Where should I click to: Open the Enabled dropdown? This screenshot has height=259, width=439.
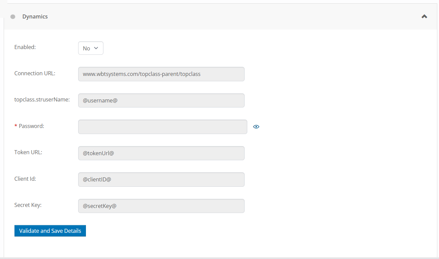coord(91,48)
